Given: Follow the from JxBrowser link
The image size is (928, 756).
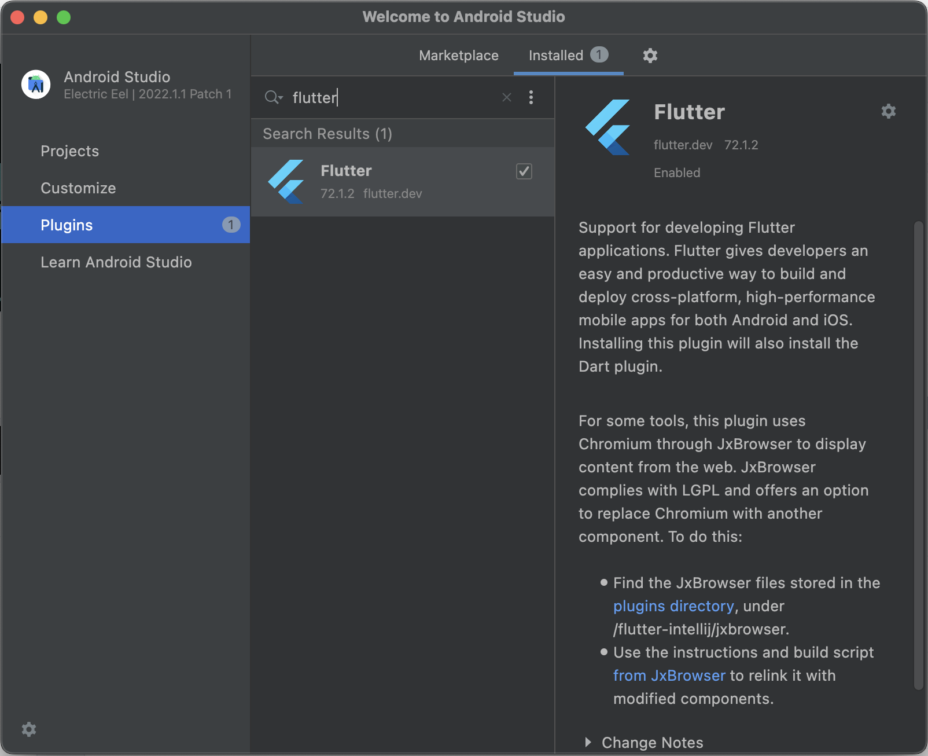Looking at the screenshot, I should click(x=669, y=676).
